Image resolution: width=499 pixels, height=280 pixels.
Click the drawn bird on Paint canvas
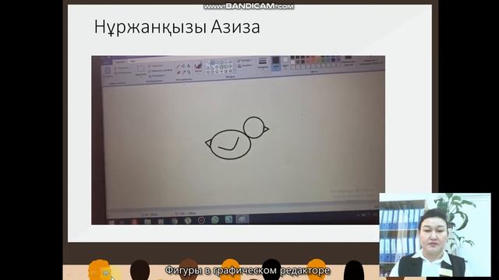click(237, 138)
